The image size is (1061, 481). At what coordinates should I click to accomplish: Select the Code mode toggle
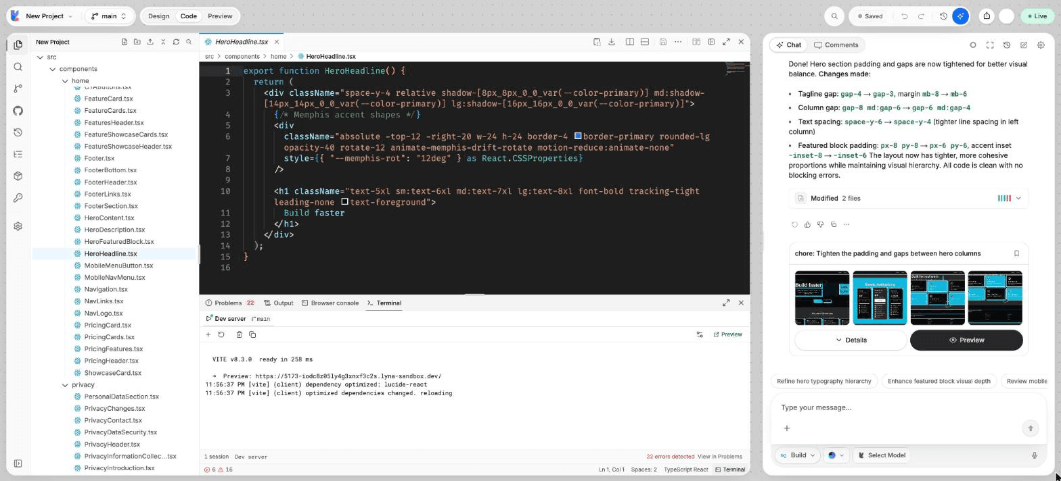click(189, 16)
